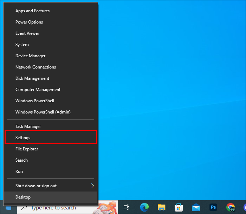Choose Power Options from the menu
Screen dimensions: 246x214
(x=29, y=22)
